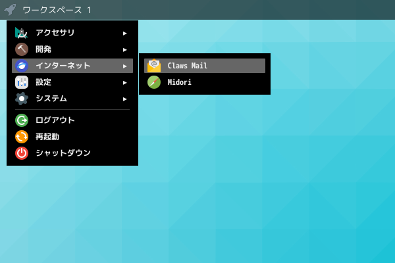
Task: Click the アクセサリ compass icon
Action: (22, 33)
